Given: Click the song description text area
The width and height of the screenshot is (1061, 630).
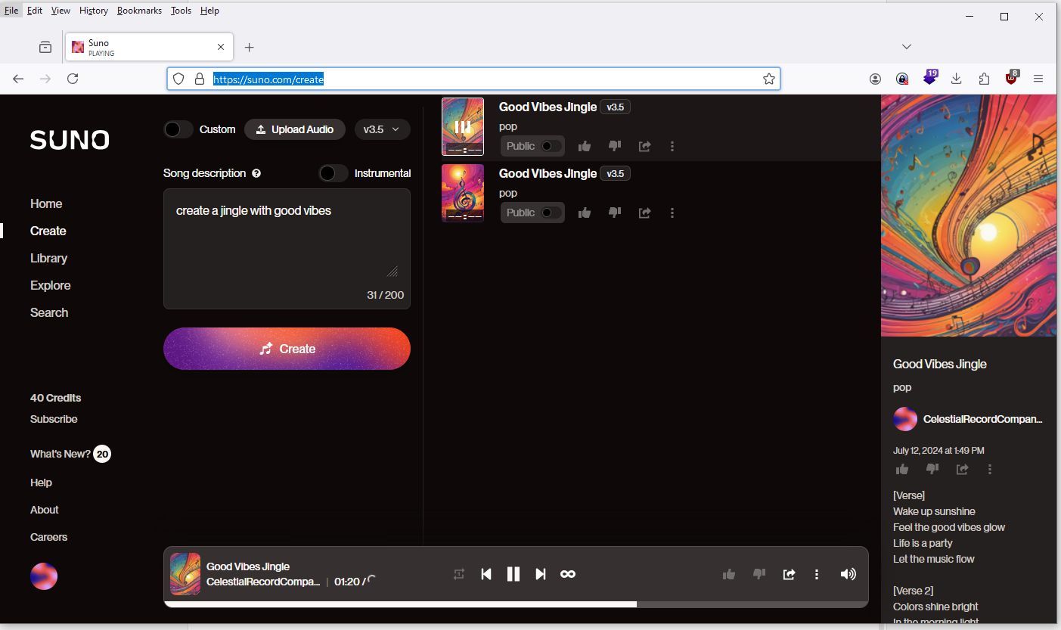Looking at the screenshot, I should pyautogui.click(x=287, y=248).
